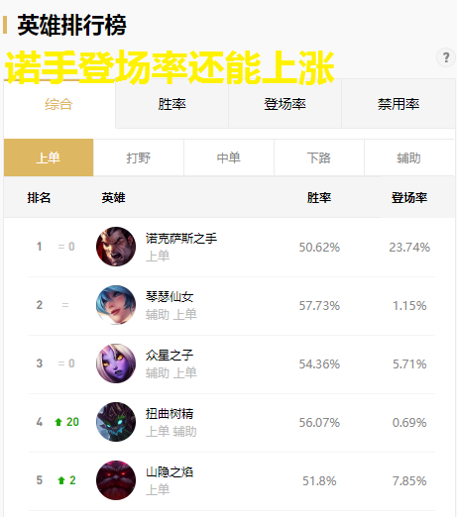The image size is (457, 517).
Task: Open the 禁用率 tab
Action: pos(399,104)
